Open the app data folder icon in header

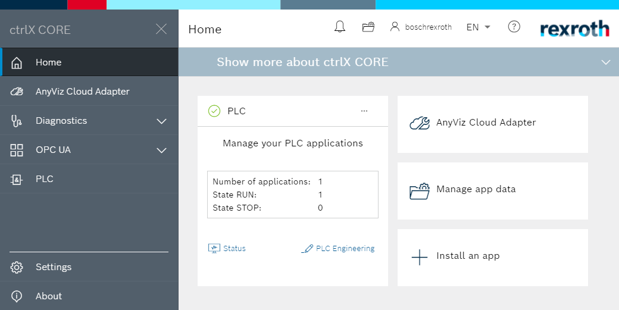point(368,27)
